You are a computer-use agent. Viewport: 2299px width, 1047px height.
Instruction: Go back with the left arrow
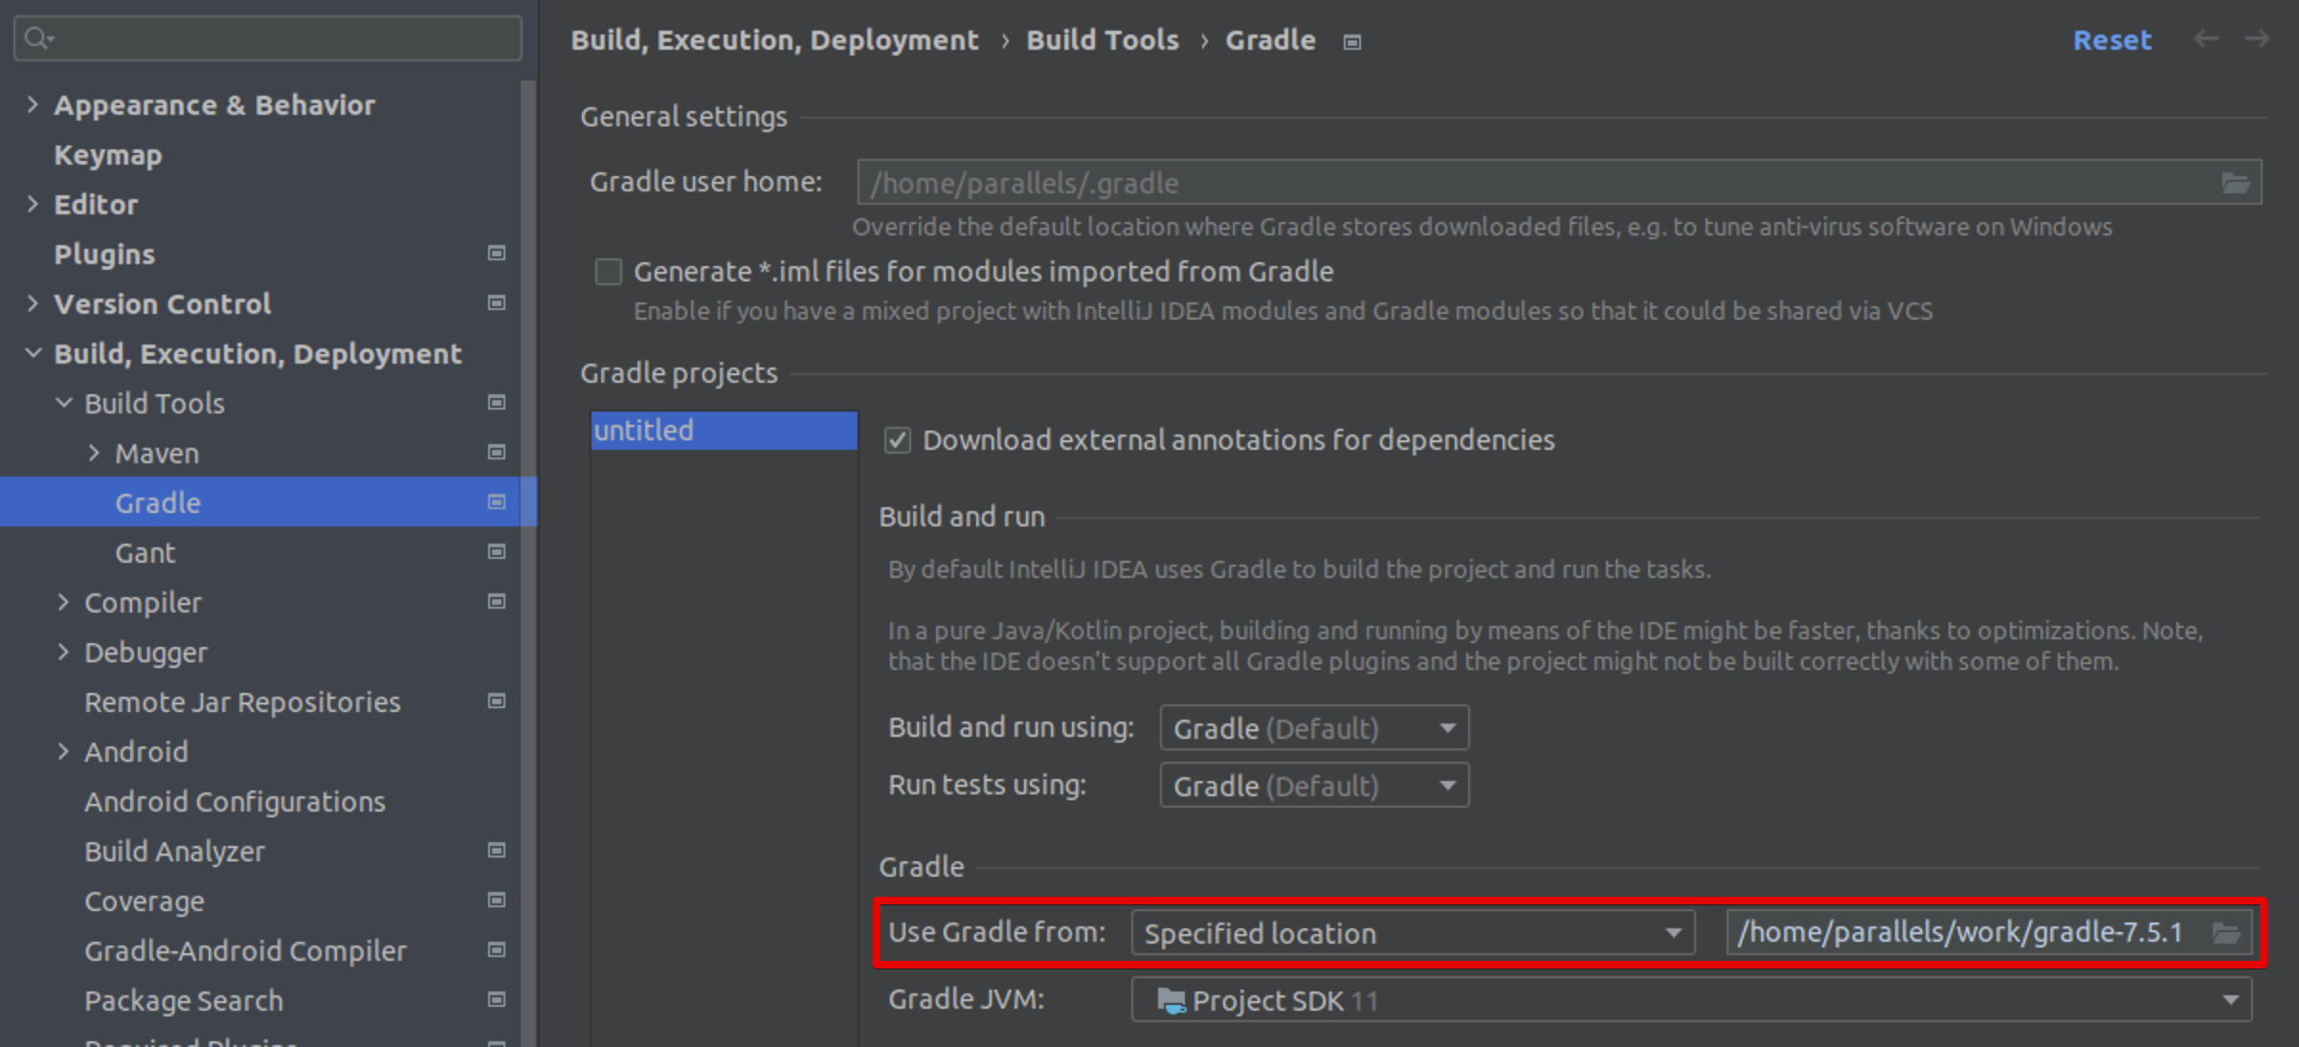coord(2205,39)
